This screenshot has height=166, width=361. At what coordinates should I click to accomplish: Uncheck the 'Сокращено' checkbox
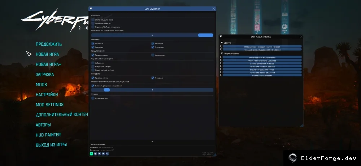153,47
